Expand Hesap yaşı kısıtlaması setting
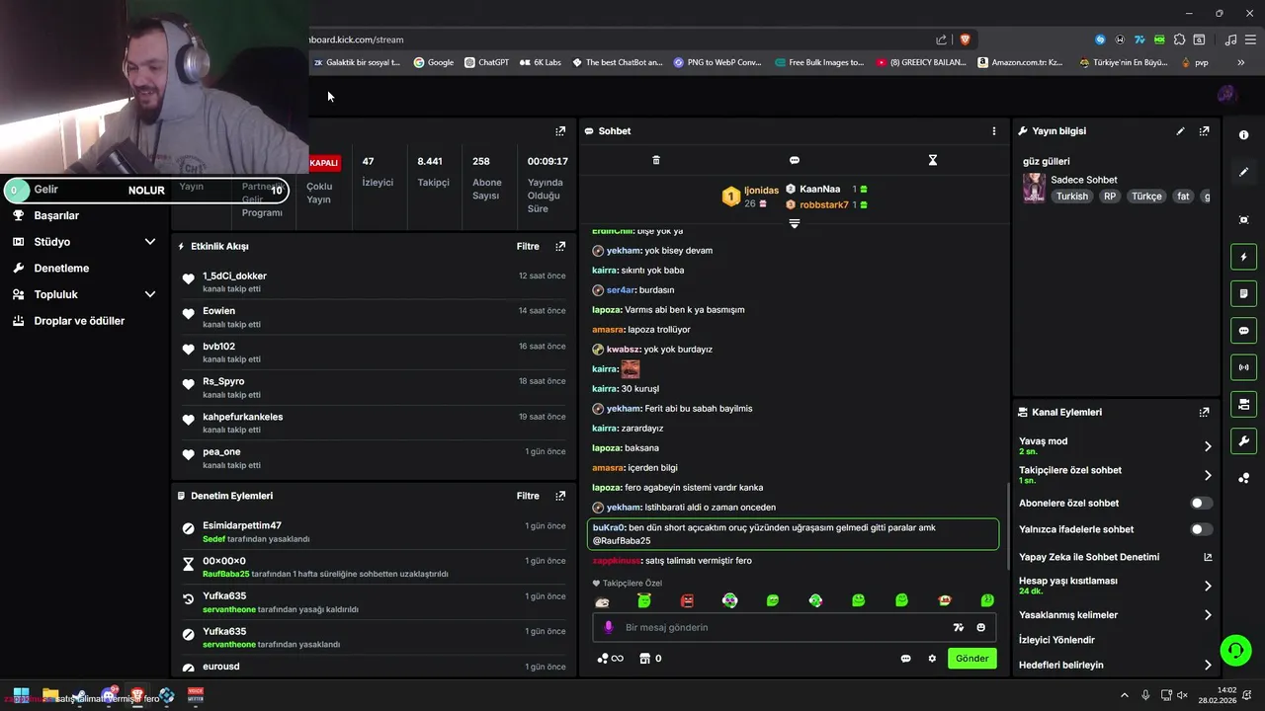 [x=1207, y=586]
